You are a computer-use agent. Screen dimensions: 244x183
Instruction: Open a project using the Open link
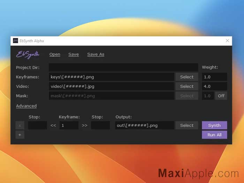point(55,54)
